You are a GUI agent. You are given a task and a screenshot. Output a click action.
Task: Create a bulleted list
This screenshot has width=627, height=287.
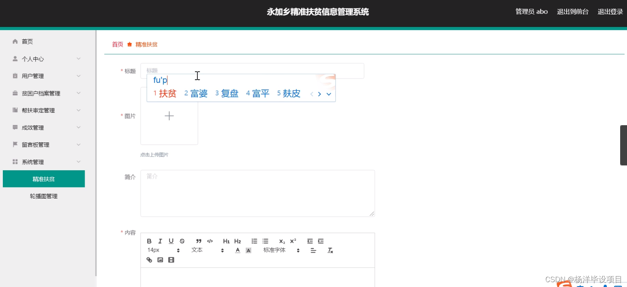click(x=265, y=241)
